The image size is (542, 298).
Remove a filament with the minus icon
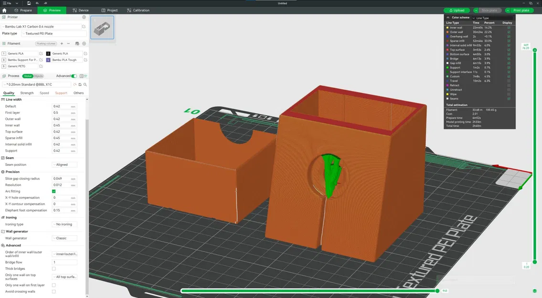[68, 43]
